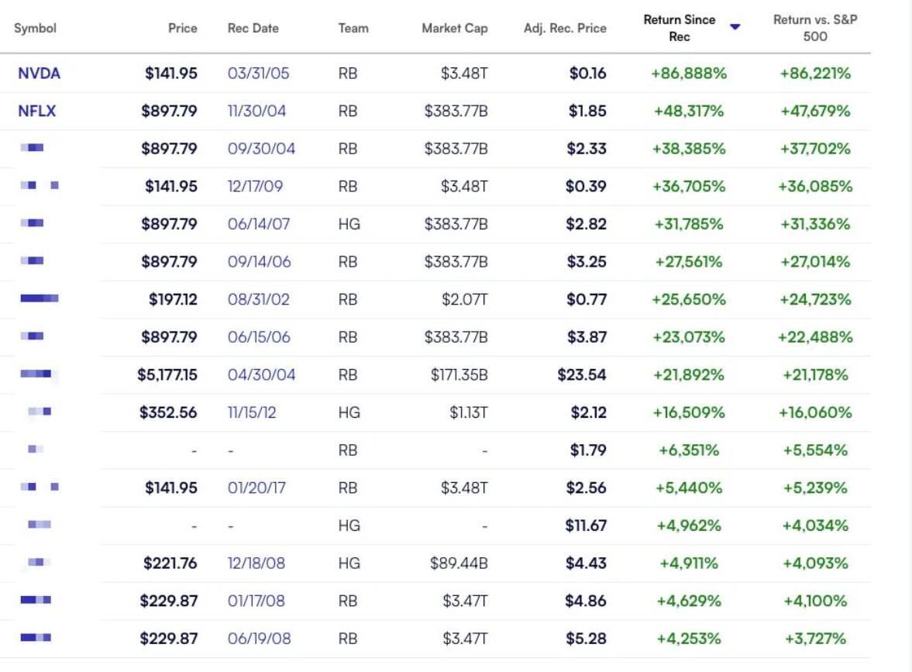Image resolution: width=912 pixels, height=672 pixels.
Task: Open the NFLX symbol link
Action: (36, 111)
